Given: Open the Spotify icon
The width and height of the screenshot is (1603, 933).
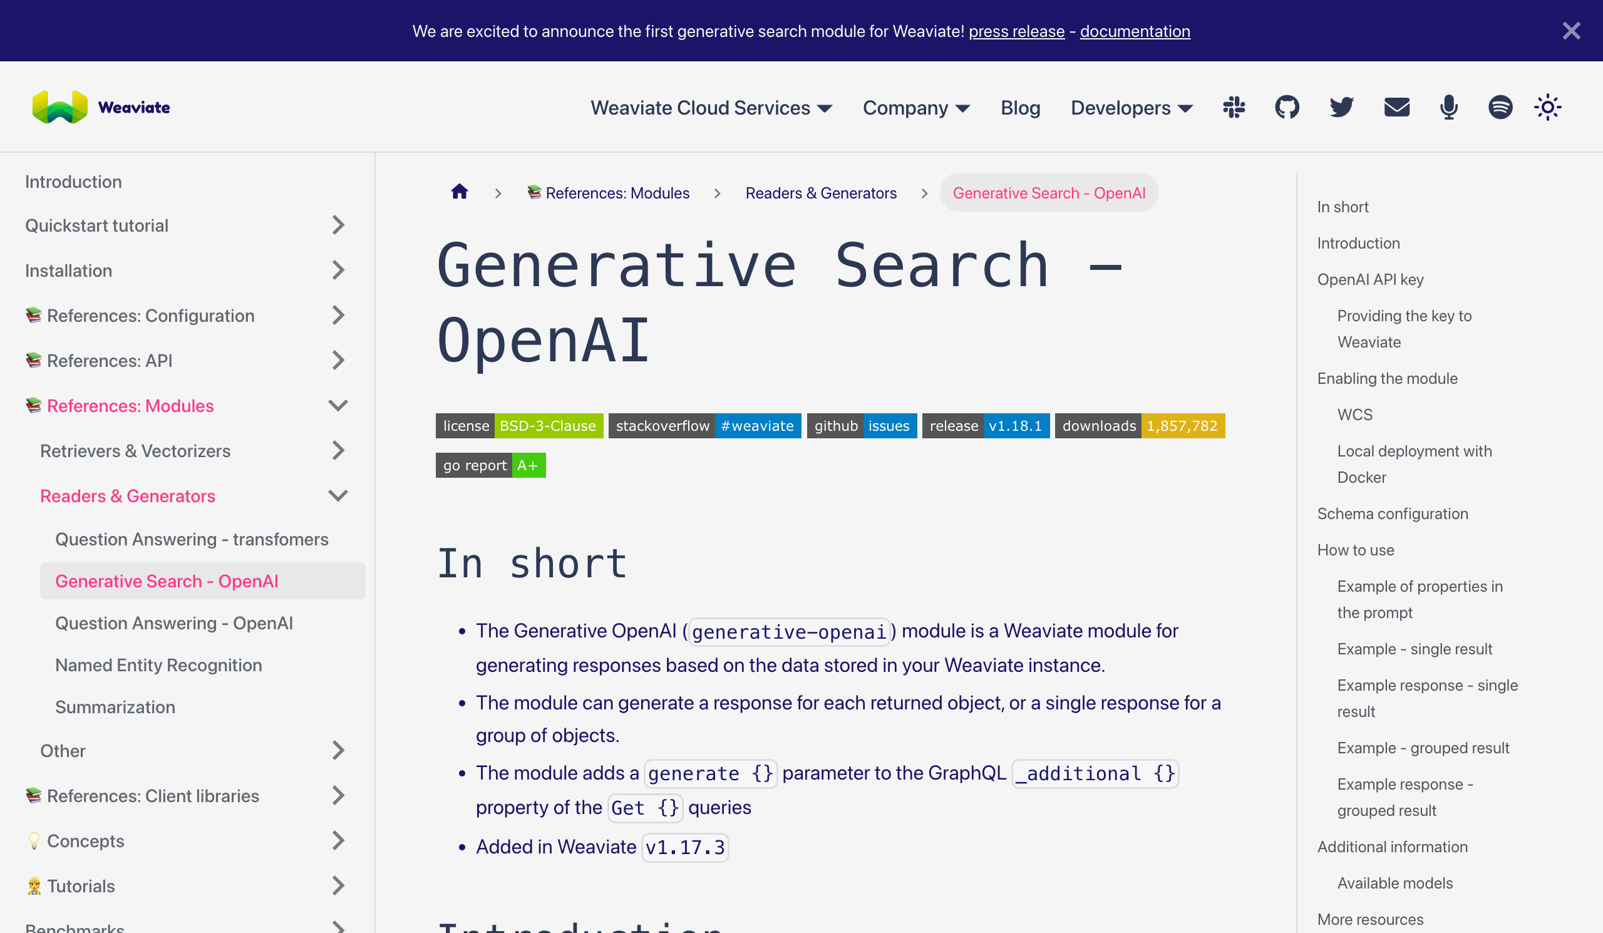Looking at the screenshot, I should coord(1500,108).
